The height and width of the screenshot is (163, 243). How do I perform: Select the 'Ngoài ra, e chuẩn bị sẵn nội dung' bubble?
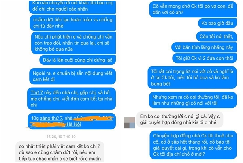(x=72, y=76)
